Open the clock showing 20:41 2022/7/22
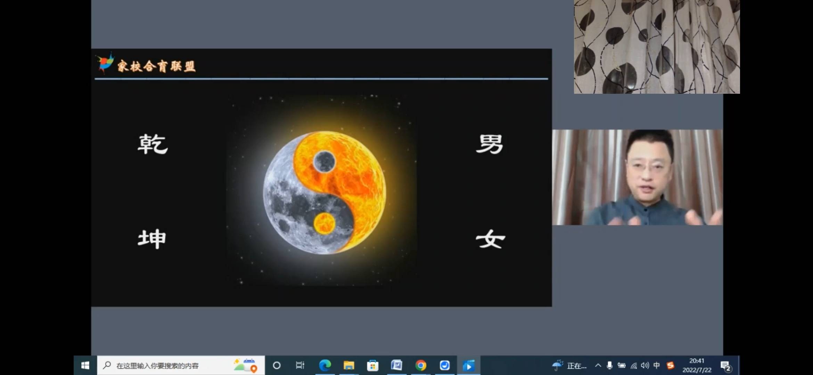Screen dimensions: 813x375 (x=697, y=365)
